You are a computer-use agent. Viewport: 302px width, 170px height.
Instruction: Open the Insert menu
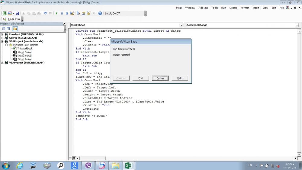(x=256, y=8)
